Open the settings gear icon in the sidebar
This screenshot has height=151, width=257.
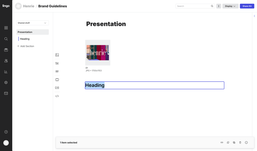tap(6, 83)
